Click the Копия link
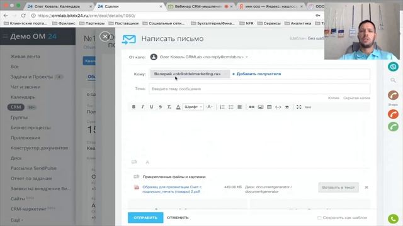The image size is (403, 226). click(x=334, y=98)
